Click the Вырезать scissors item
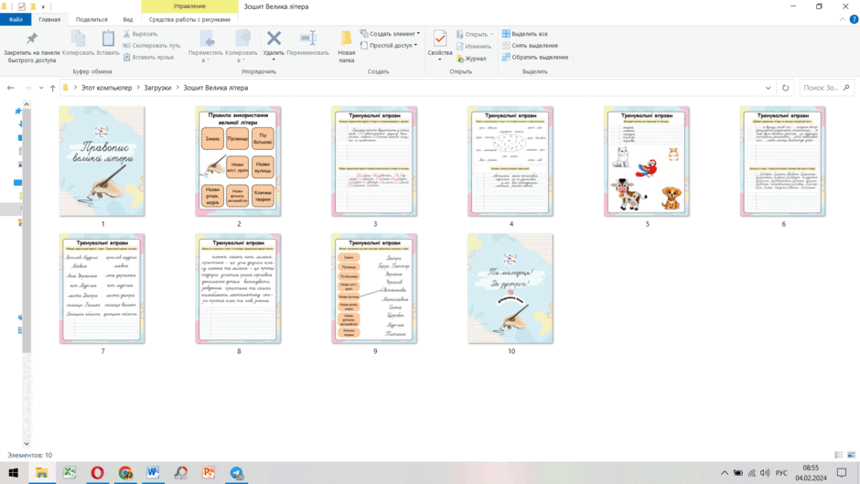The image size is (860, 484). pos(140,34)
